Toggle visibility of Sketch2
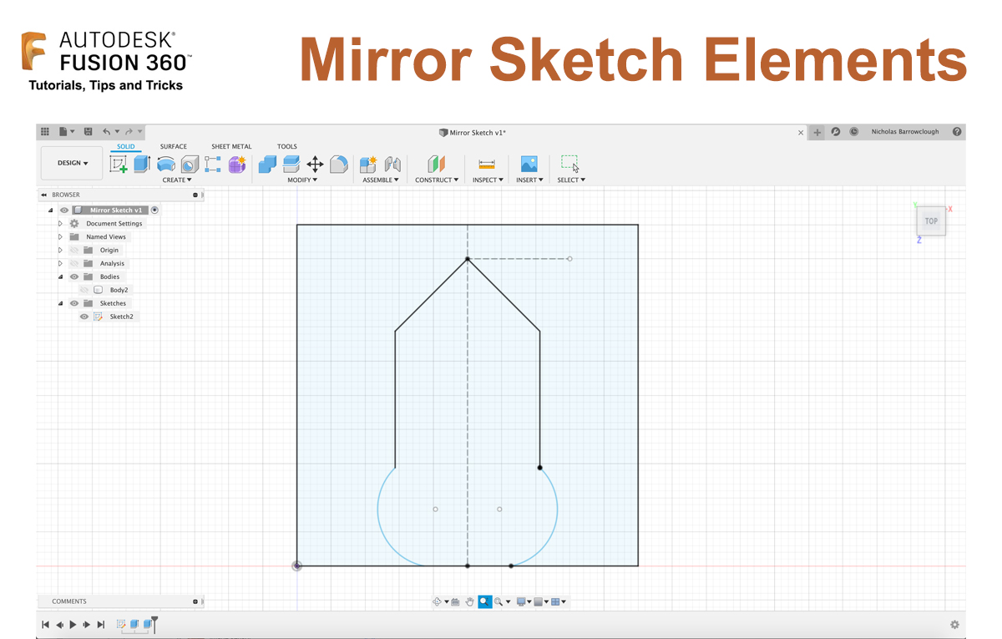Image resolution: width=1002 pixels, height=639 pixels. point(83,316)
